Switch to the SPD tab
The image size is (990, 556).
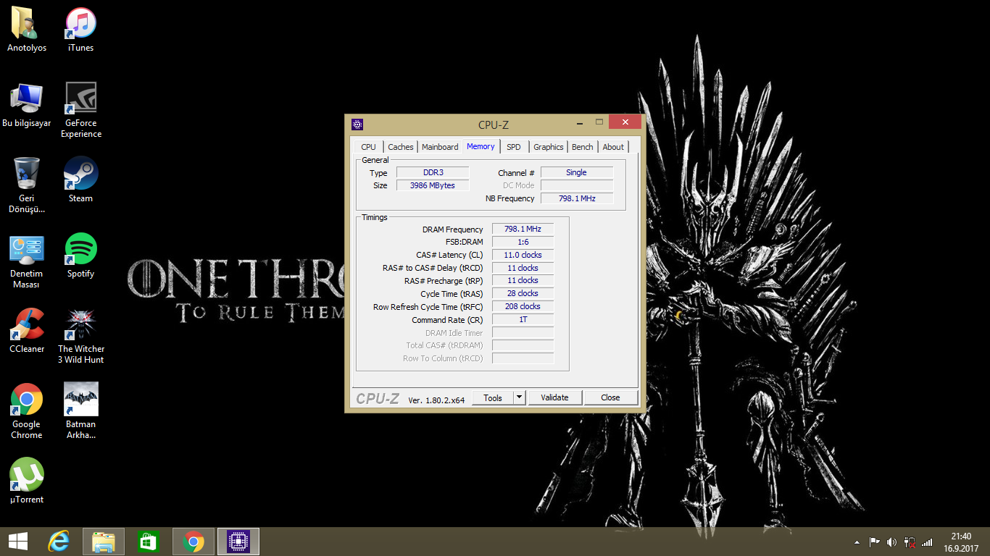(514, 147)
